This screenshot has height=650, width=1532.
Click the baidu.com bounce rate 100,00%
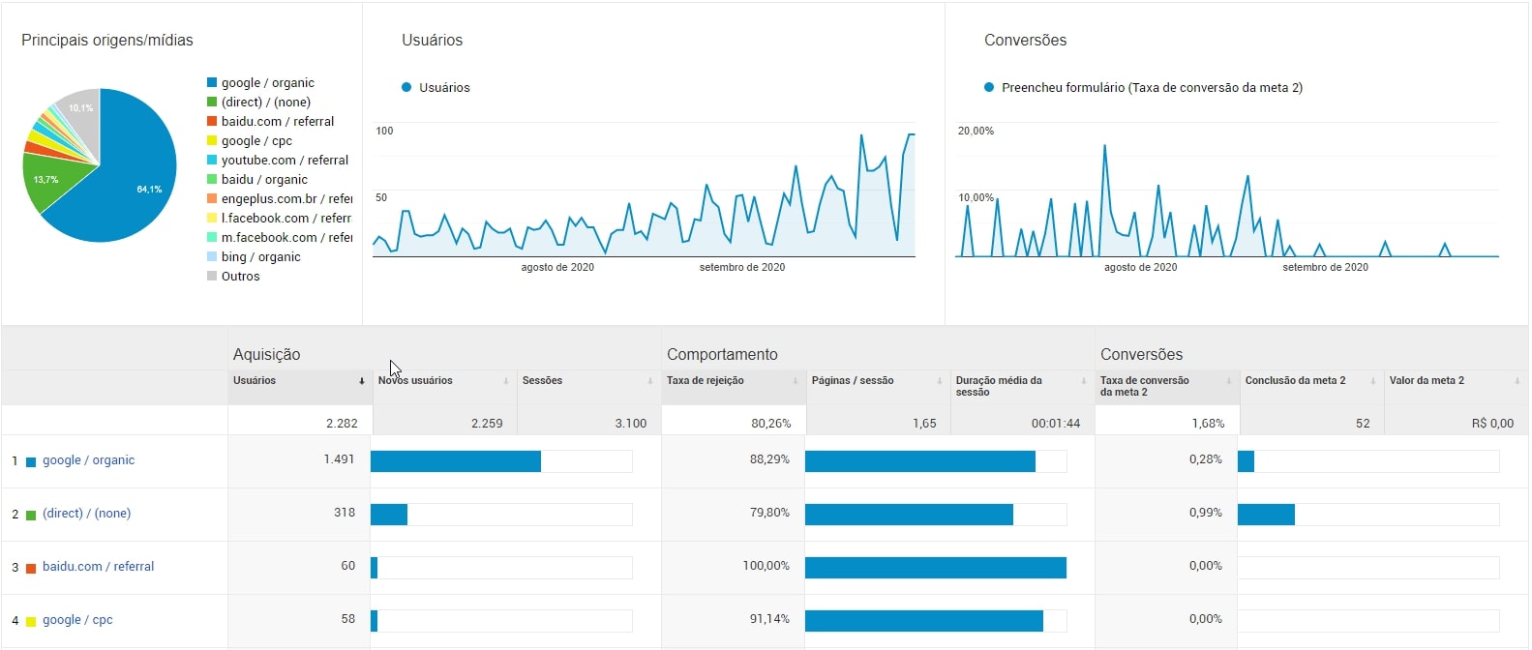pyautogui.click(x=766, y=566)
